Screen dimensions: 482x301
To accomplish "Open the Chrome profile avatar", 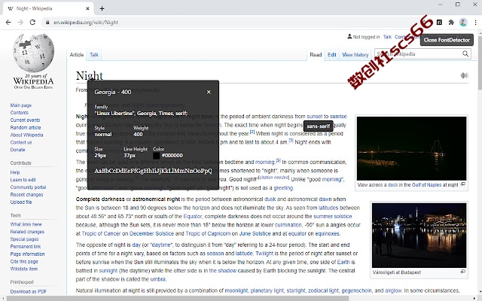I will click(463, 22).
